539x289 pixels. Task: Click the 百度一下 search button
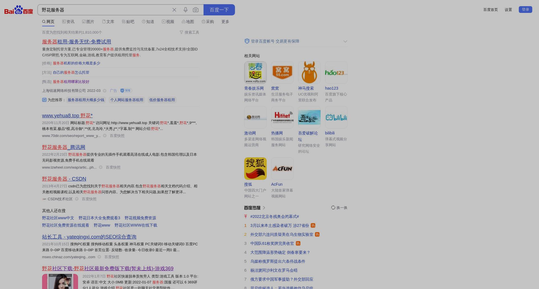(x=219, y=10)
